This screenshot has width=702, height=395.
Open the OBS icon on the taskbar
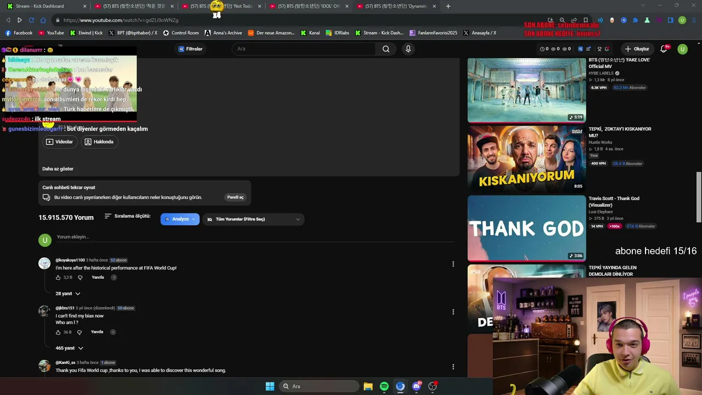click(x=433, y=386)
